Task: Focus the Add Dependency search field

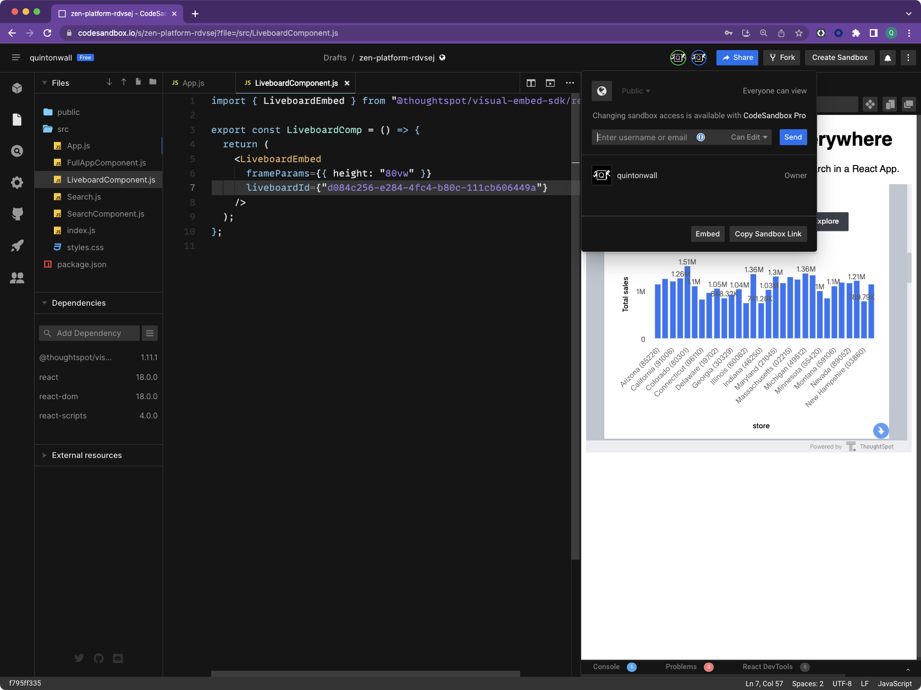Action: 89,333
